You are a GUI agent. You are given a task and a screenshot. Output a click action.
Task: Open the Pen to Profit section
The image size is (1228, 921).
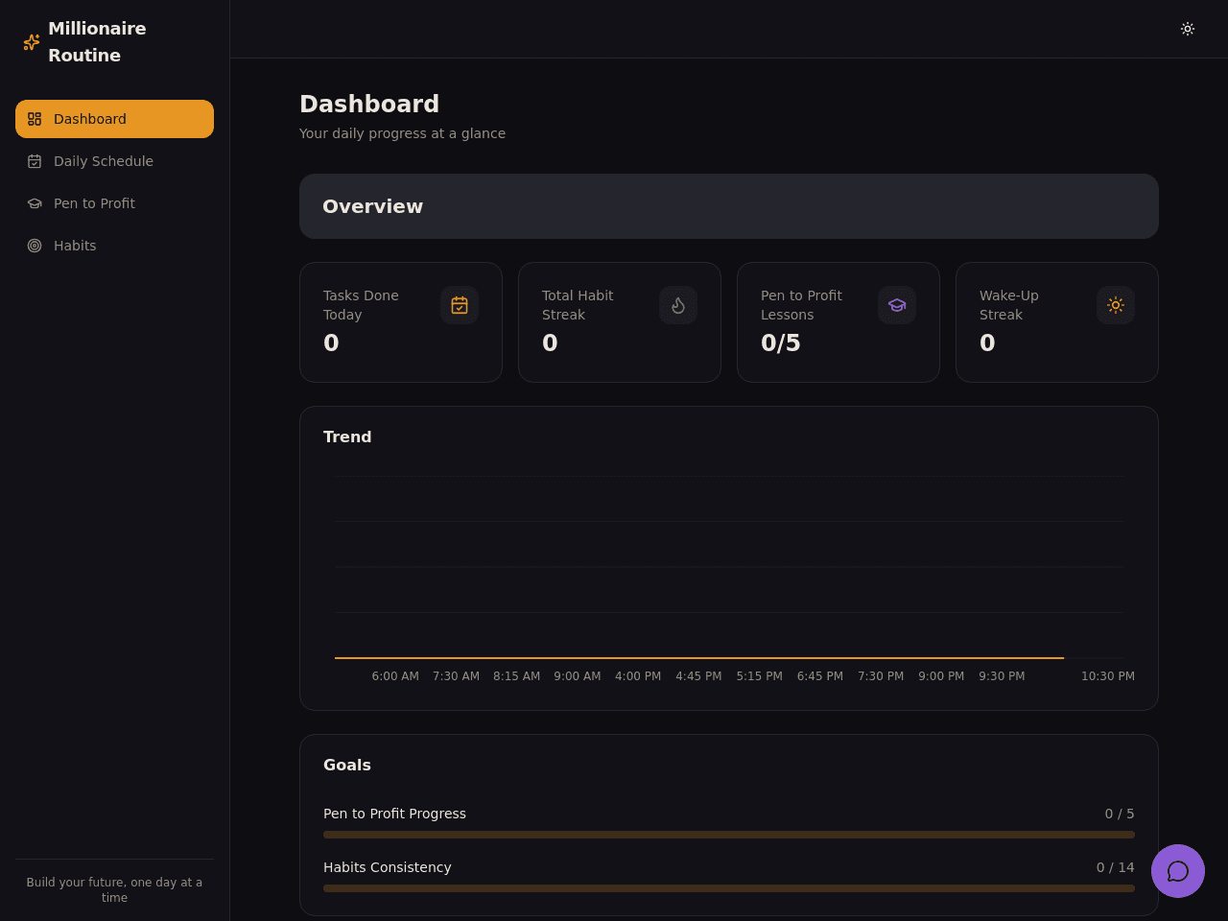[x=114, y=203]
